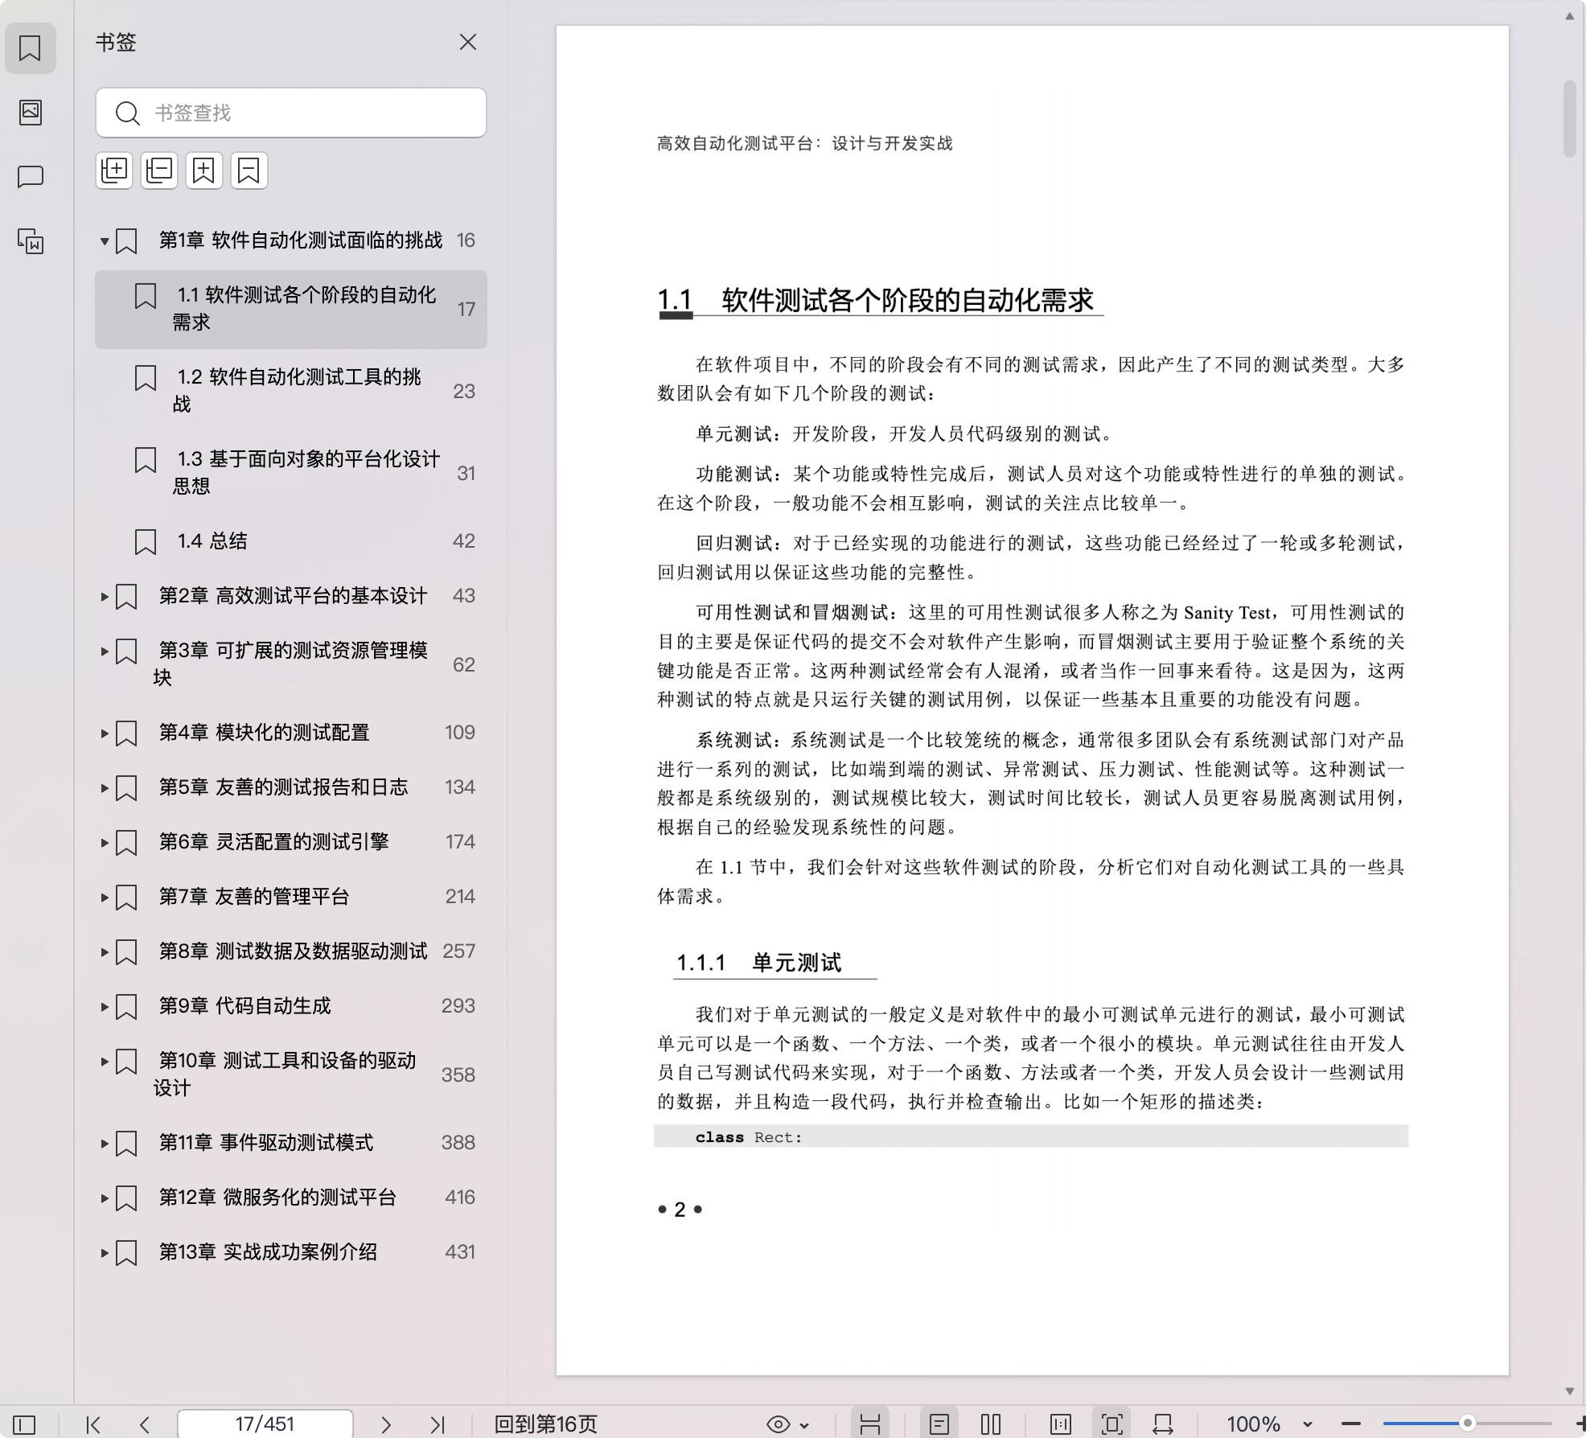The image size is (1586, 1438).
Task: Collapse 第1章 软件自动化测试面临的挑战
Action: click(x=105, y=240)
